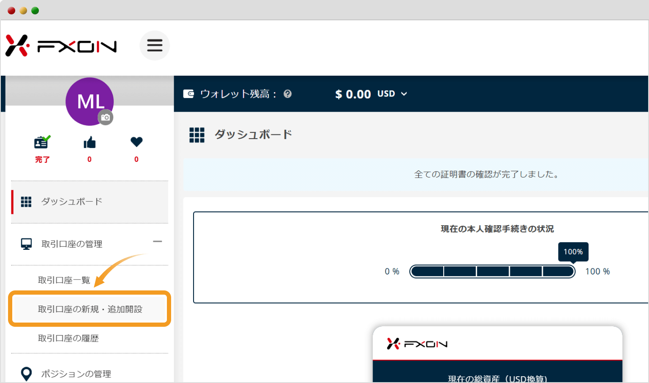This screenshot has height=383, width=649.
Task: Open the ML profile avatar
Action: [90, 101]
